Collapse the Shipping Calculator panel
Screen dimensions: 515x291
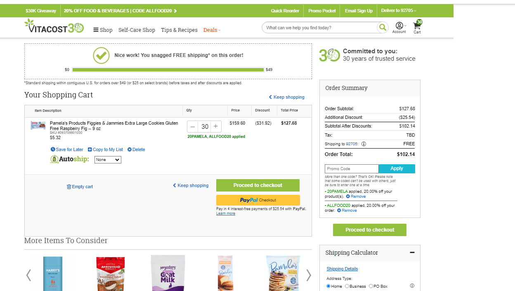412,253
